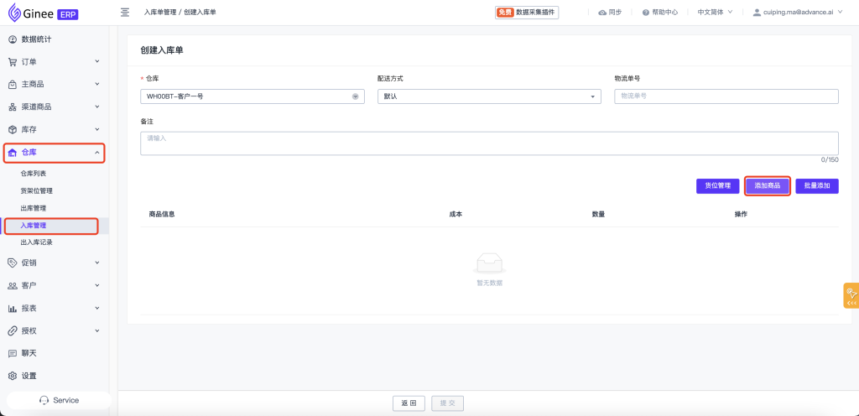Select 仓库列表 in the sidebar submenu
The width and height of the screenshot is (859, 416).
coord(34,173)
